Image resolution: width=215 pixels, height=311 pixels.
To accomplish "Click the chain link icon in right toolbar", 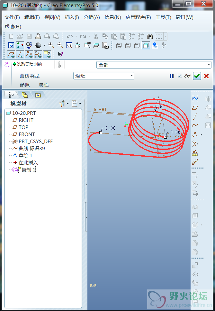I will 195,162.
